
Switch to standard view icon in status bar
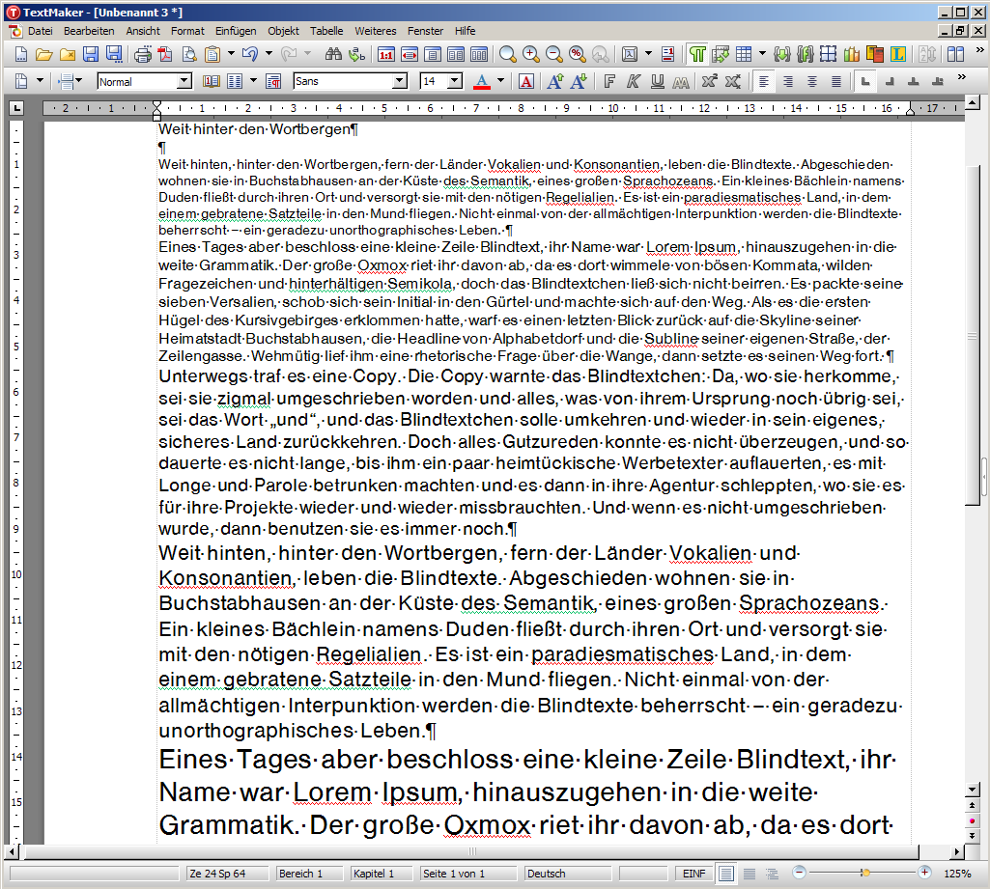726,874
